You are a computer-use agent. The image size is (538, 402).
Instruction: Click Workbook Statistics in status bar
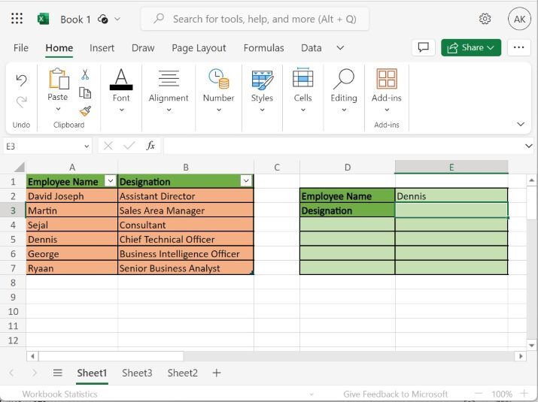pos(59,394)
